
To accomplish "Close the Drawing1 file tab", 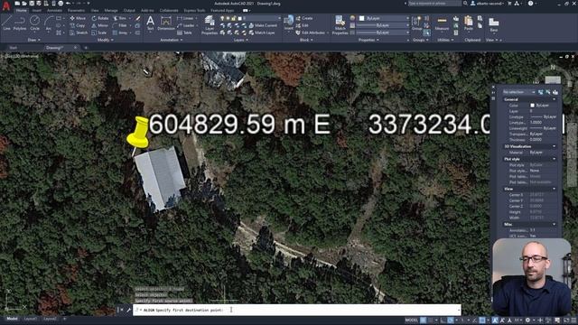I will 76,48.
